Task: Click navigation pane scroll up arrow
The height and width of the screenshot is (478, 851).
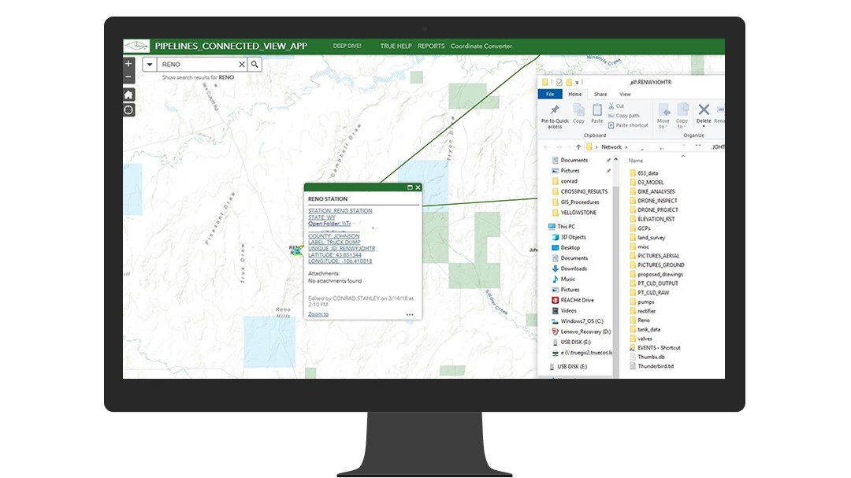Action: coord(615,160)
